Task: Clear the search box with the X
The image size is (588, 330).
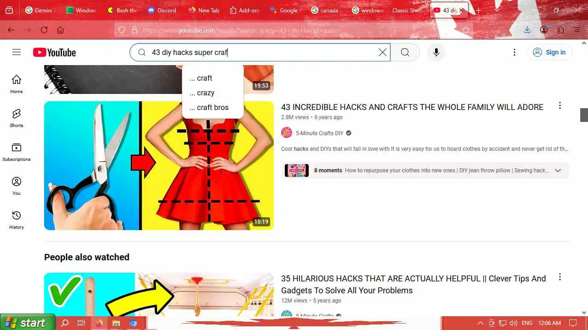Action: [382, 52]
